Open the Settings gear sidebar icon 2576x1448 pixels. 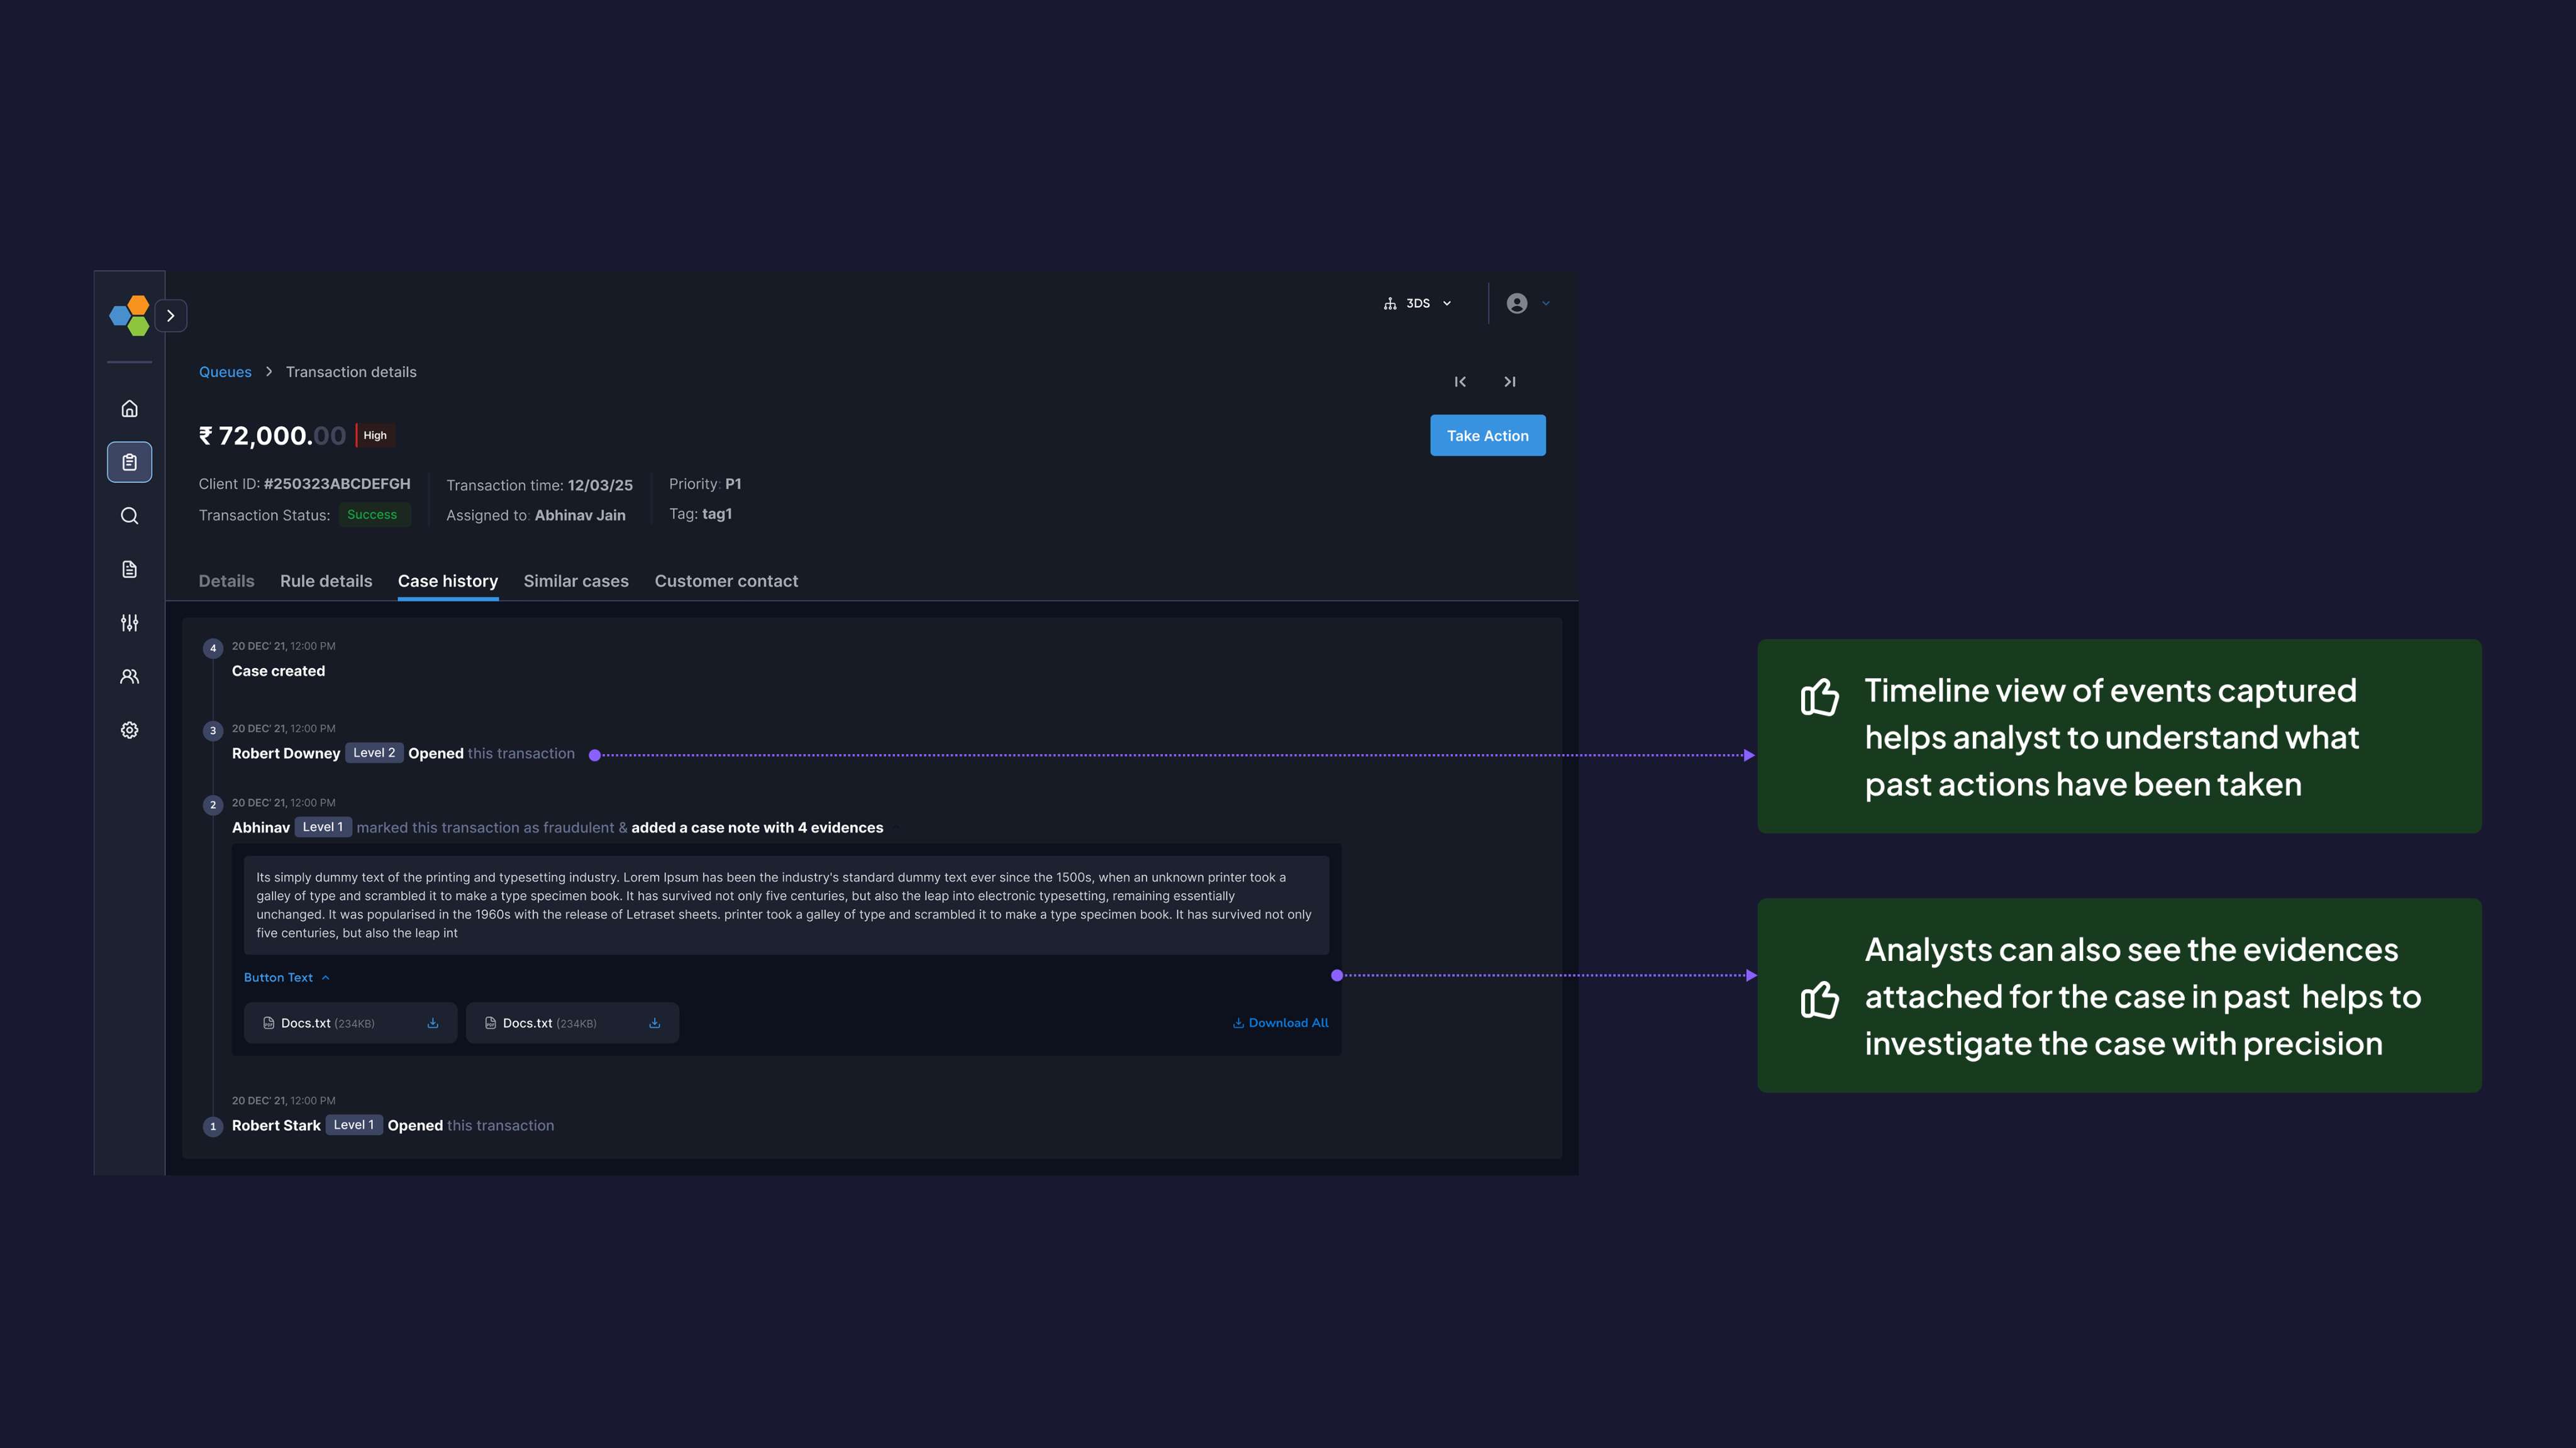(129, 730)
